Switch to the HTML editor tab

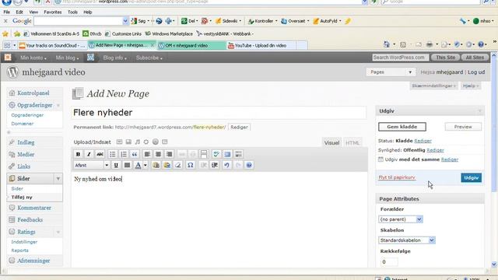pos(352,143)
